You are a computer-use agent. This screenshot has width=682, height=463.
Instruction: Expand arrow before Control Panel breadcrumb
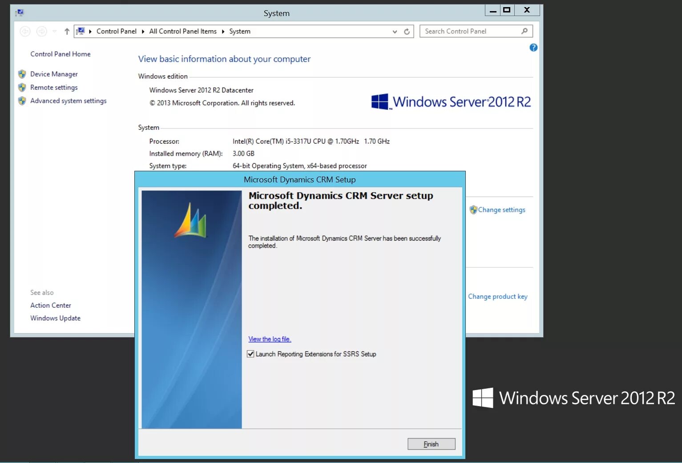[x=90, y=31]
